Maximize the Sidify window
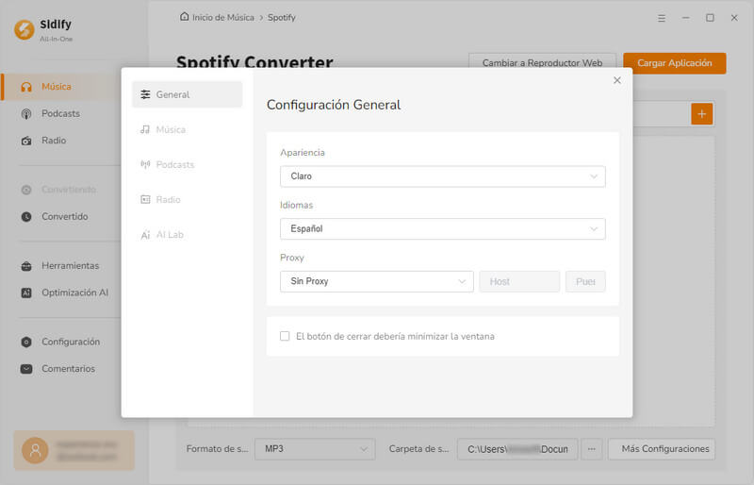Viewport: 754px width, 485px height. click(710, 18)
